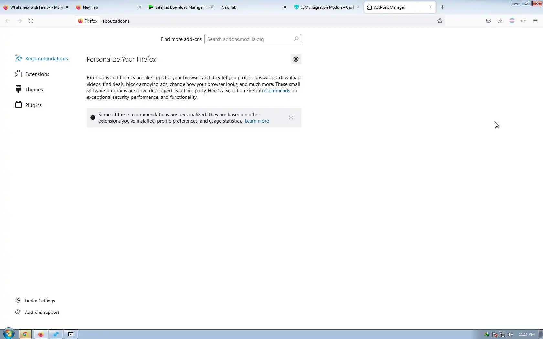The width and height of the screenshot is (543, 339).
Task: Switch to IDM Integration Module tab
Action: (327, 7)
